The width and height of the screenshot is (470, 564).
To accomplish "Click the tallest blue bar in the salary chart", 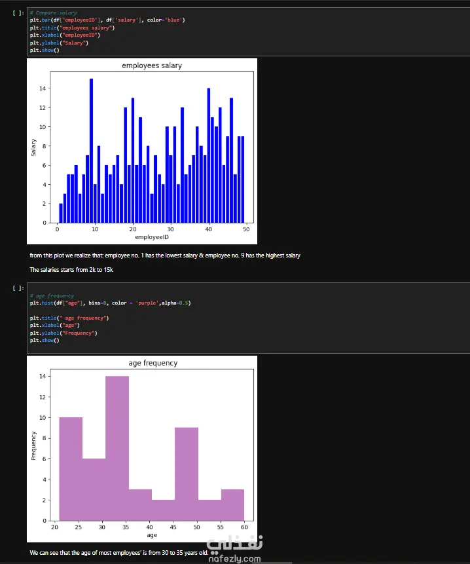I will click(x=91, y=151).
